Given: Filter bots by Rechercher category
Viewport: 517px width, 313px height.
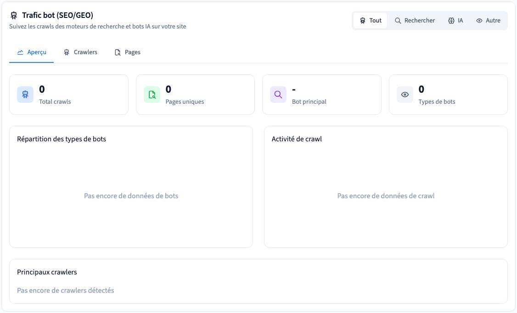Looking at the screenshot, I should 415,21.
